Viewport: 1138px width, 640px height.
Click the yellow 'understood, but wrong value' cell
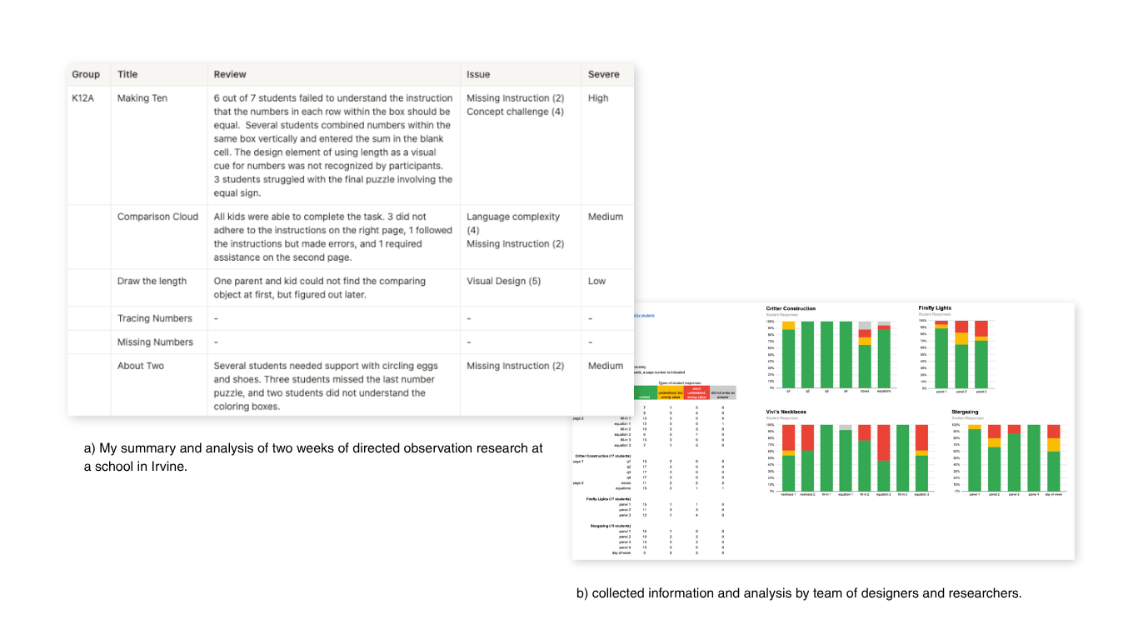671,392
